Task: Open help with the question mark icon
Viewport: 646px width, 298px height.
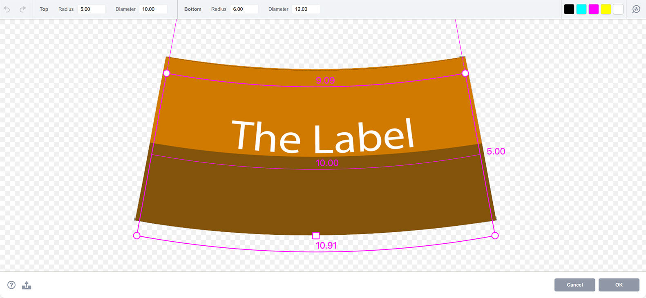Action: 11,285
